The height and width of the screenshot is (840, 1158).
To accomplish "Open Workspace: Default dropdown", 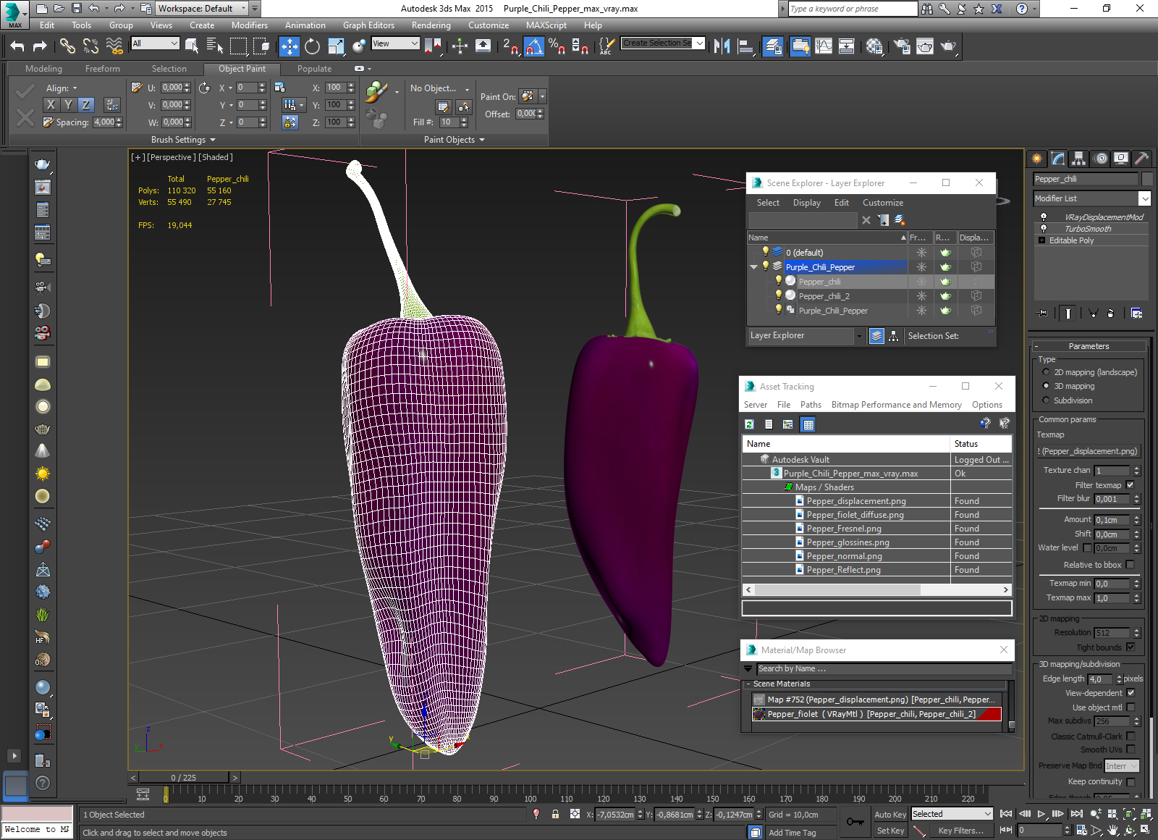I will (202, 9).
